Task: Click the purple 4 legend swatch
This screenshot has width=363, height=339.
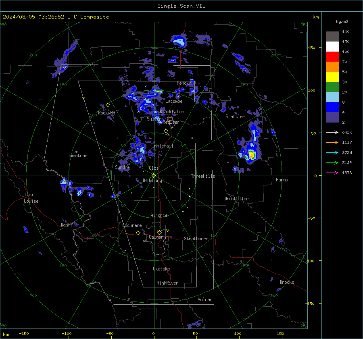Action: click(332, 117)
